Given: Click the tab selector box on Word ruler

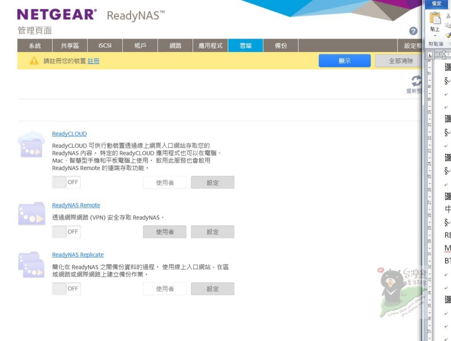Looking at the screenshot, I should point(430,55).
